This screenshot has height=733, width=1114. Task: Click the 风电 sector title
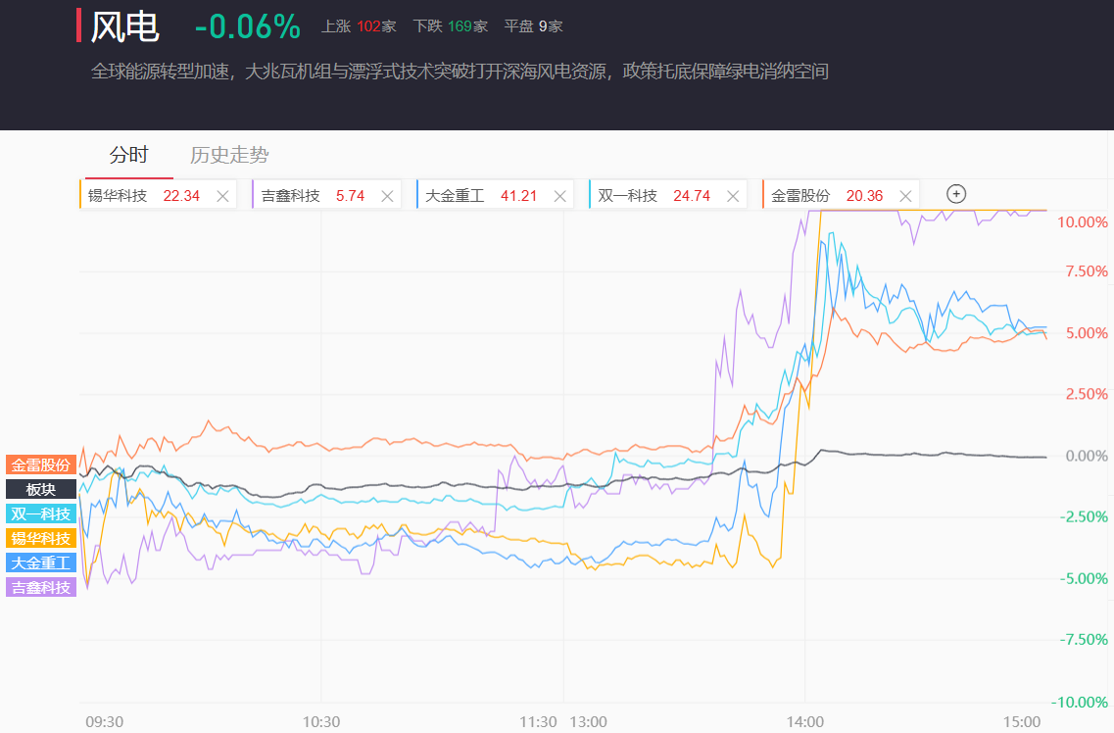click(125, 27)
